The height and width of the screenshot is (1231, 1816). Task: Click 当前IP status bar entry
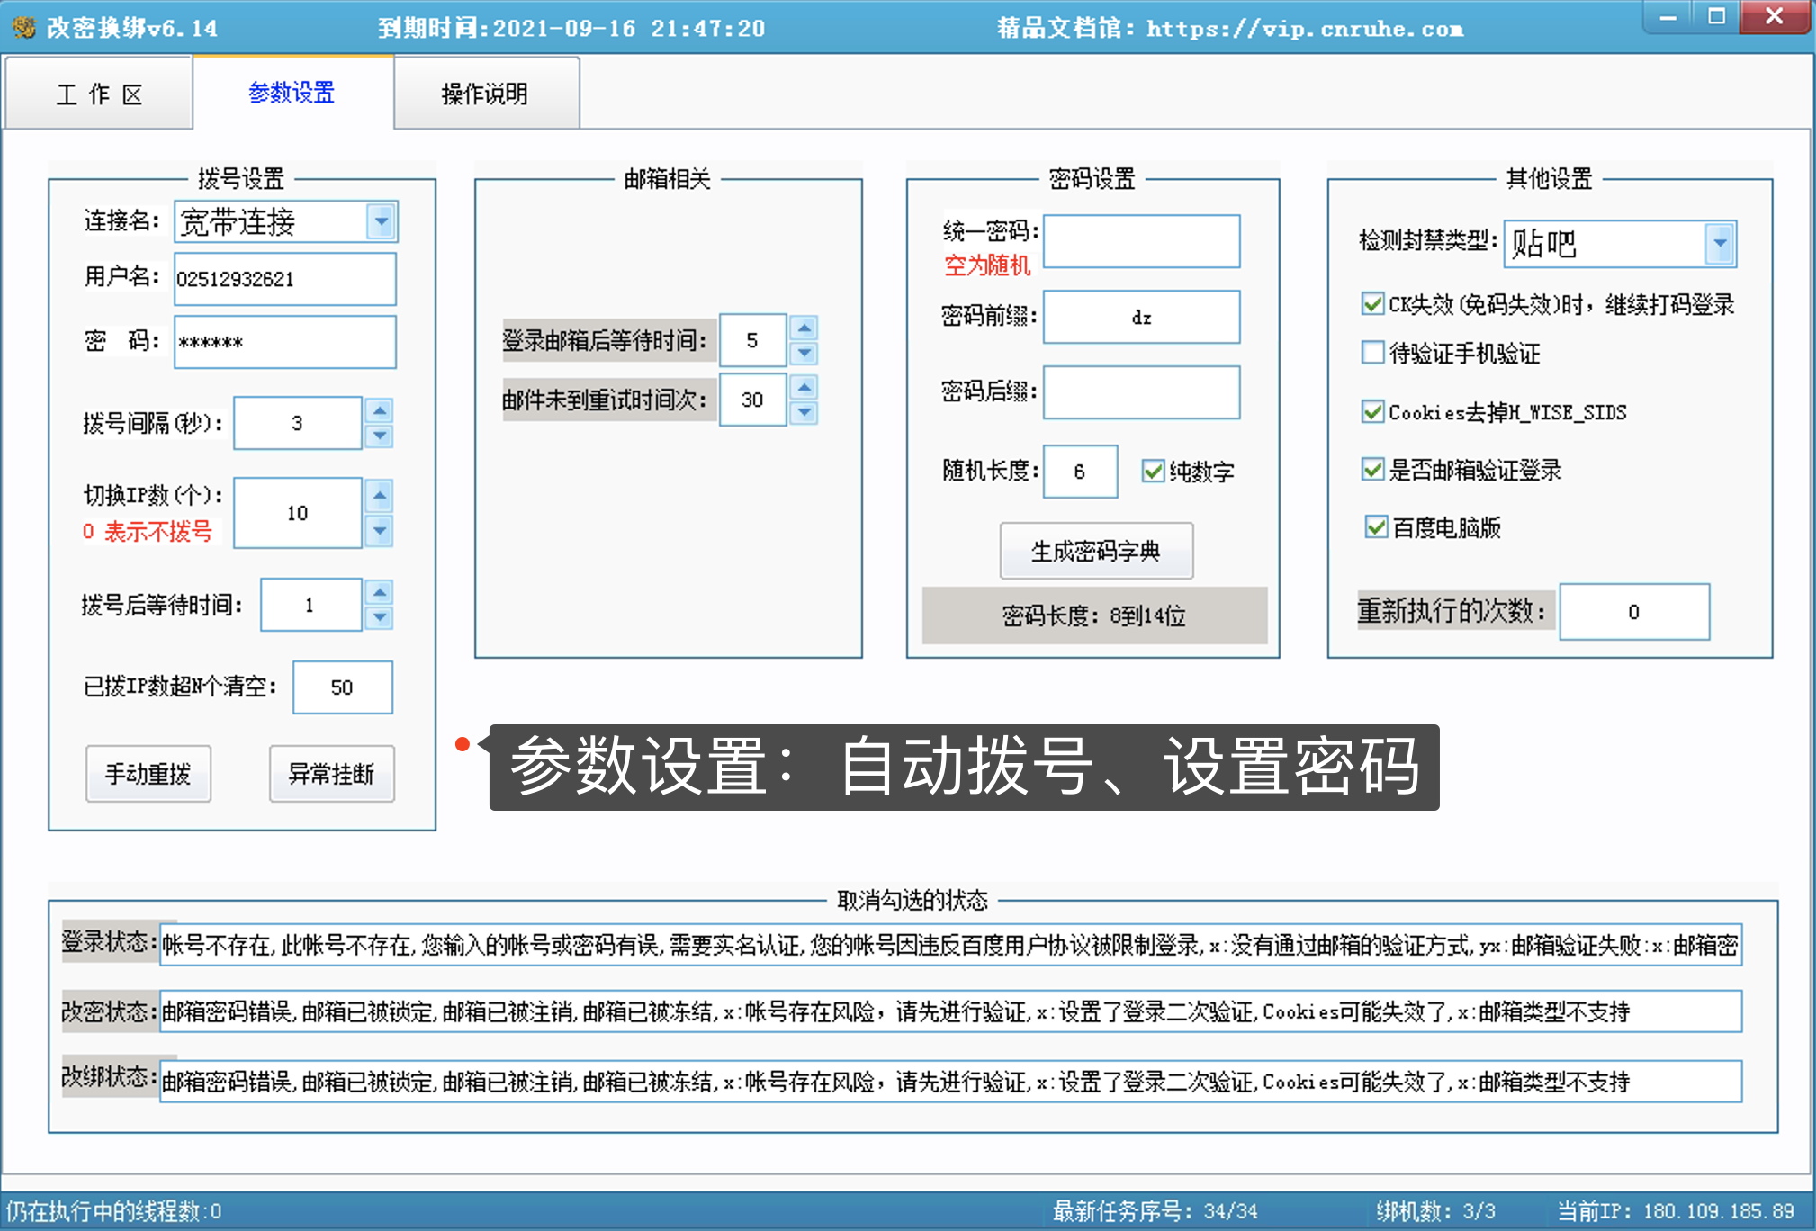[x=1676, y=1211]
